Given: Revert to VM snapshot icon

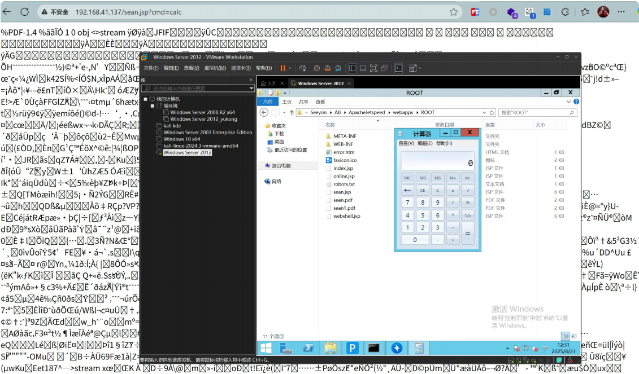Looking at the screenshot, I should [327, 68].
